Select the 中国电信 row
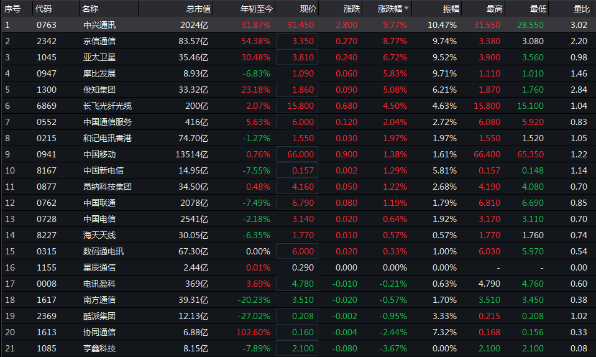This screenshot has width=596, height=357. (99, 219)
